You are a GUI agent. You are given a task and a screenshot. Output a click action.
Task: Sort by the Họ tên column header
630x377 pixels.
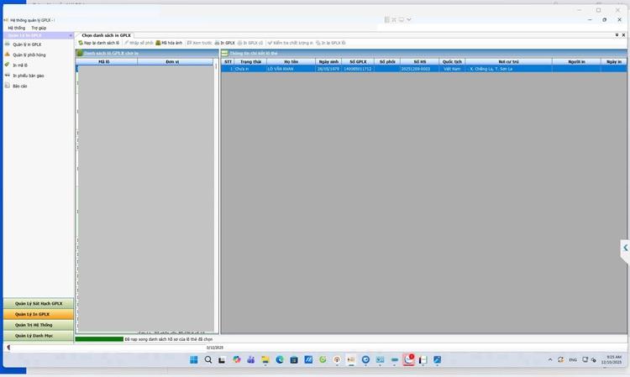291,61
